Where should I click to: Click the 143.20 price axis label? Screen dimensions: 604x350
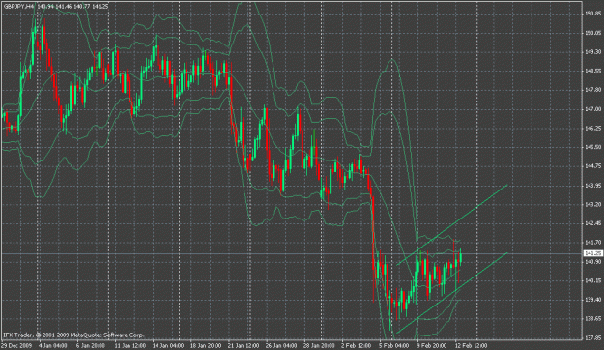point(592,205)
